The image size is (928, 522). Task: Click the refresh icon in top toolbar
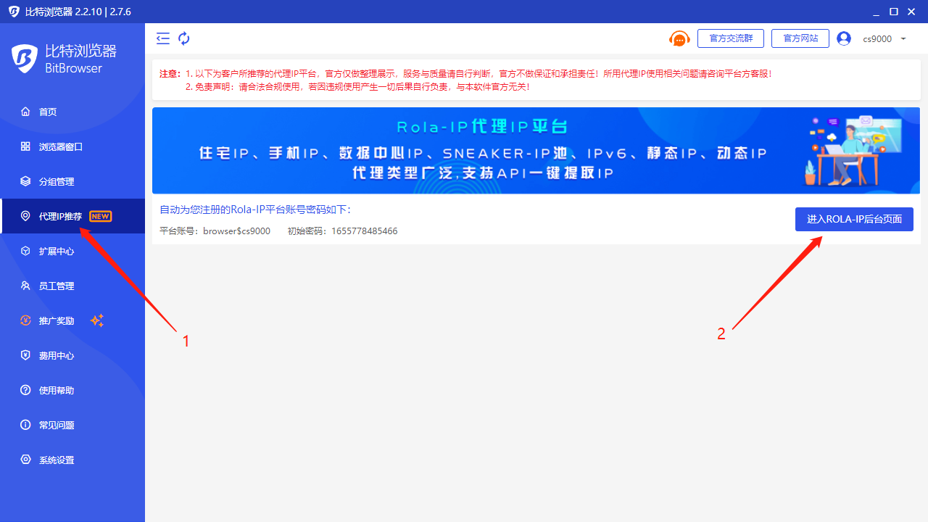point(184,38)
